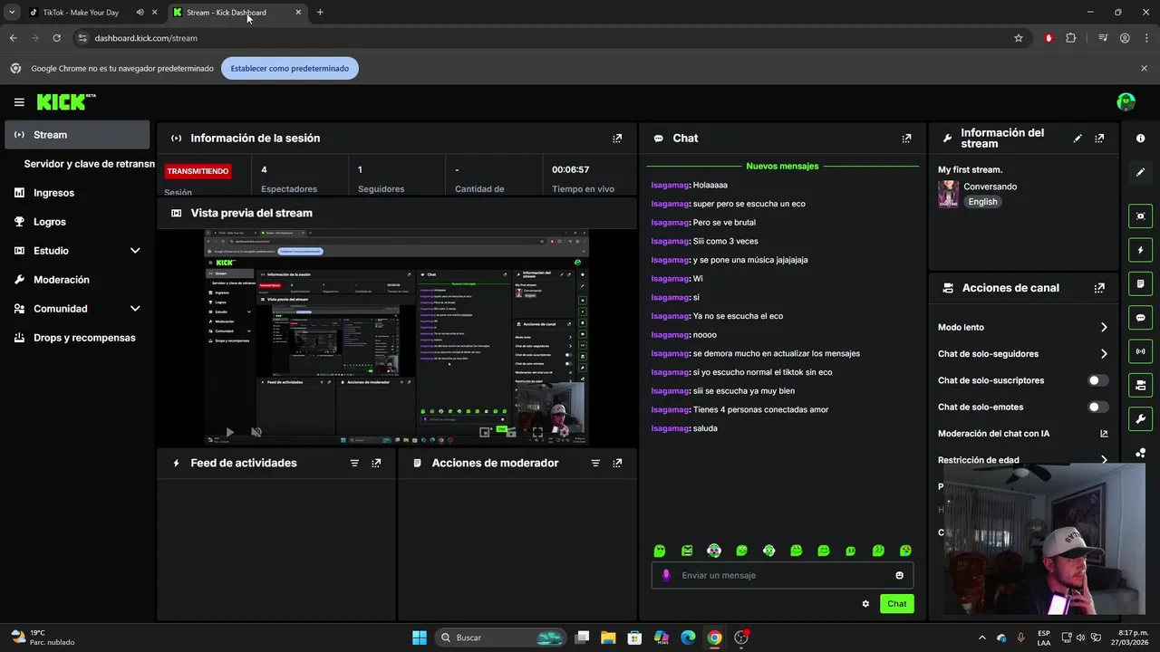The height and width of the screenshot is (652, 1160).
Task: Click the Kick logo
Action: (66, 102)
